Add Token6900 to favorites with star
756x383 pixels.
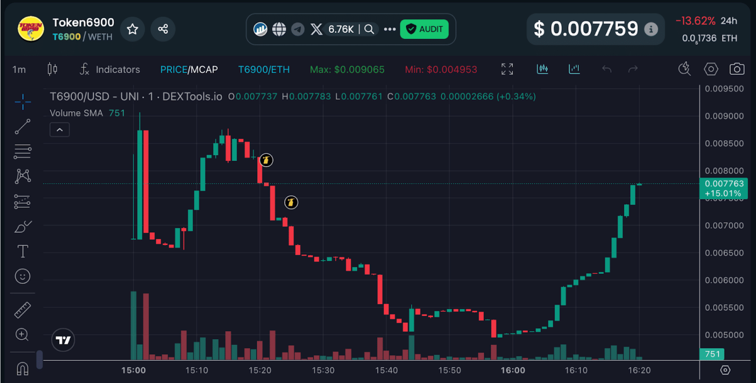(x=132, y=29)
